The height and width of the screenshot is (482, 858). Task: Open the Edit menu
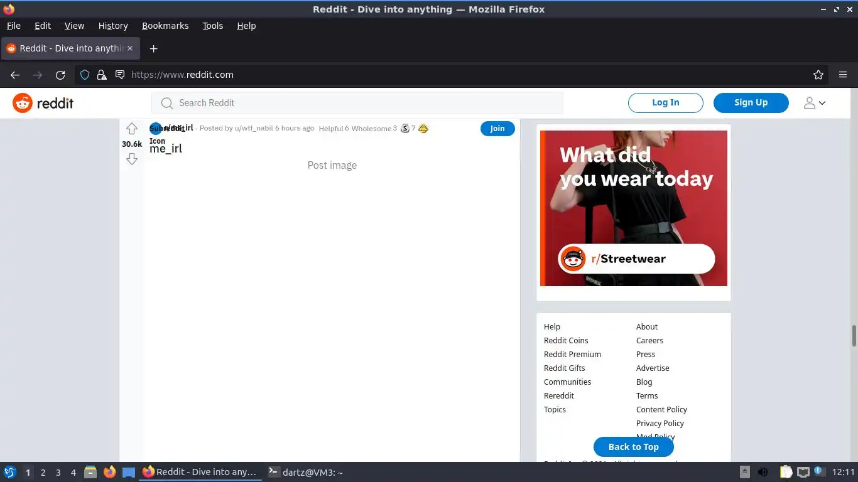point(43,26)
